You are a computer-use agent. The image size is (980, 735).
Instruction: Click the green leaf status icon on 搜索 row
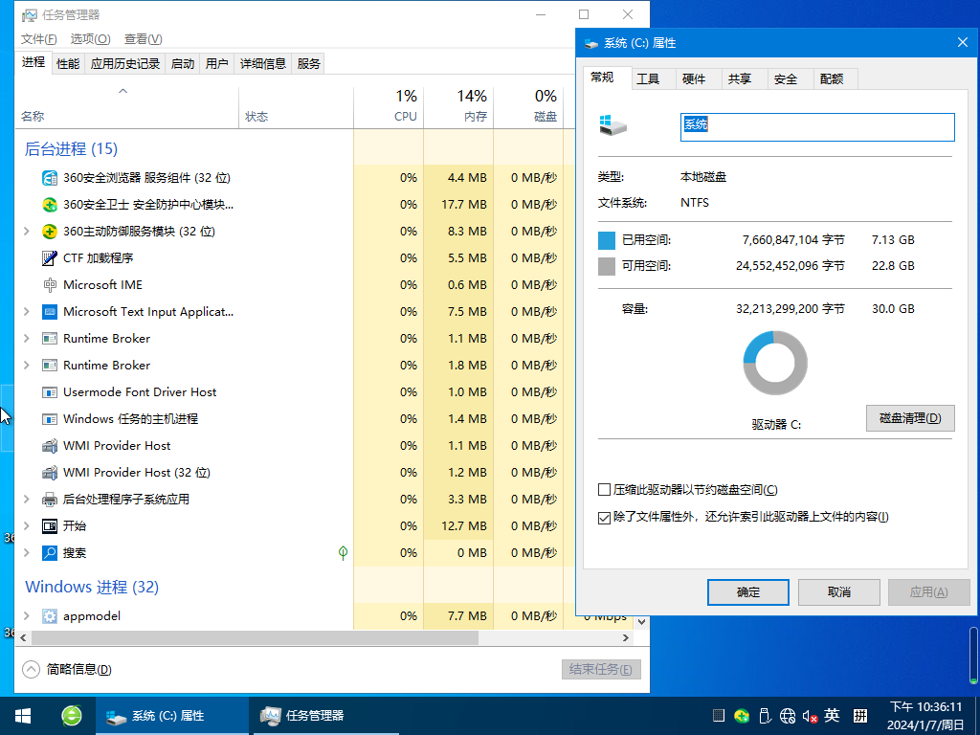[x=343, y=552]
